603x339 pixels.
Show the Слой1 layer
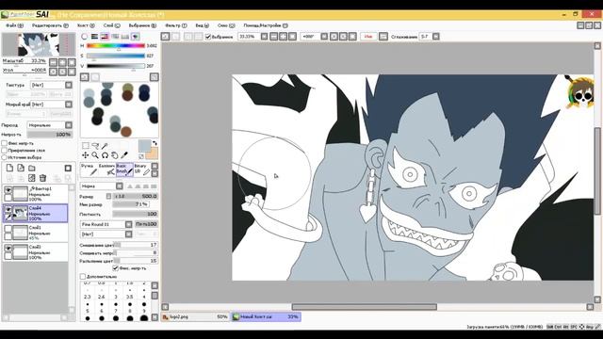[8, 229]
